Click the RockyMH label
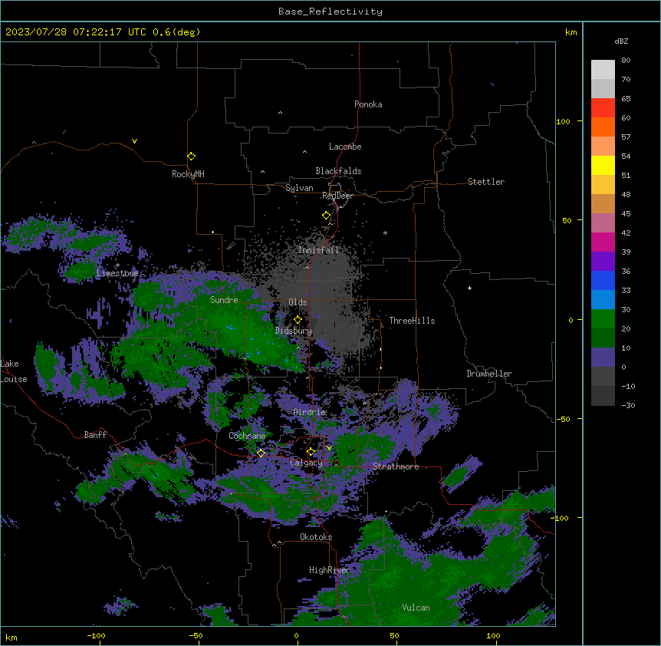Screen dimensions: 661x646 [188, 174]
